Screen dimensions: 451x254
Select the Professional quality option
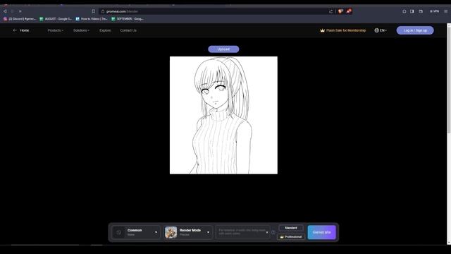(291, 237)
